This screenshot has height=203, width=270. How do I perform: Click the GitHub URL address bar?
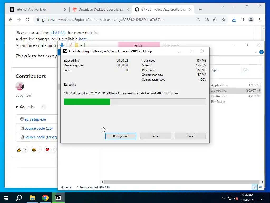click(103, 20)
